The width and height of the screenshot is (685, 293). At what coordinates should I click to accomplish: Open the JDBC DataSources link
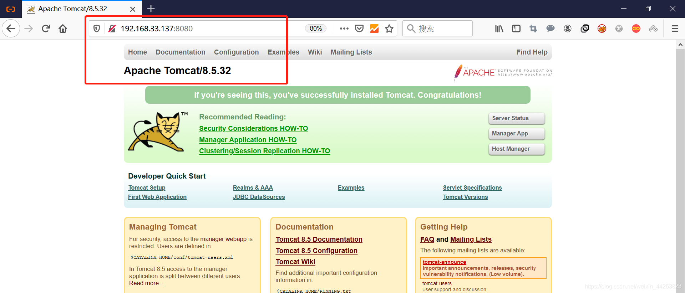click(259, 197)
